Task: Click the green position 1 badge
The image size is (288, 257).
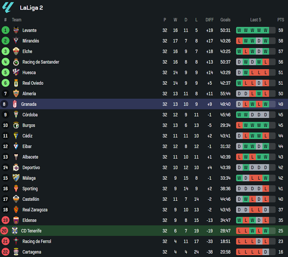Action: (5, 30)
